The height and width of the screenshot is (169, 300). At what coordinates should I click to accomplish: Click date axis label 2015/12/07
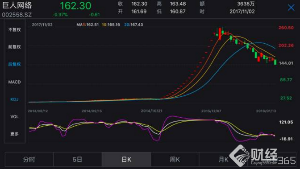[211, 111]
